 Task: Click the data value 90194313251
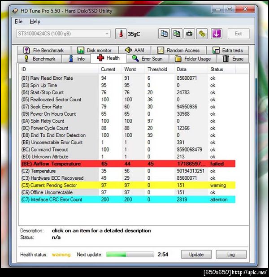(191, 171)
